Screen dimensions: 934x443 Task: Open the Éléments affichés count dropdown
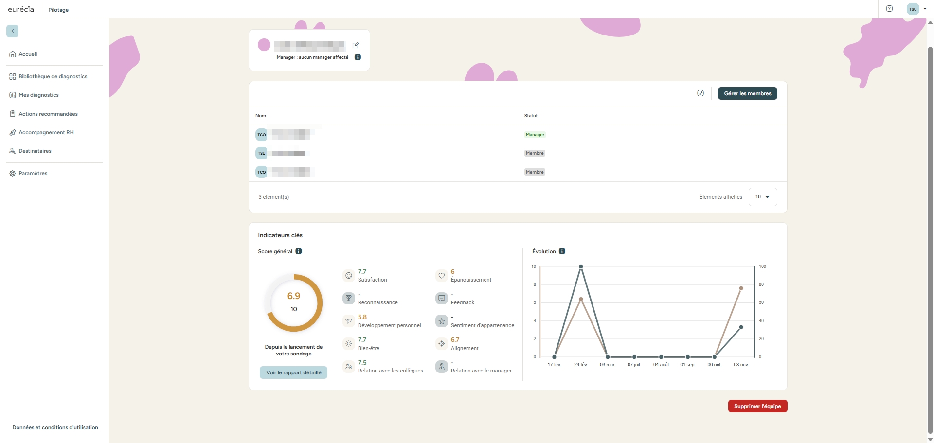tap(762, 197)
